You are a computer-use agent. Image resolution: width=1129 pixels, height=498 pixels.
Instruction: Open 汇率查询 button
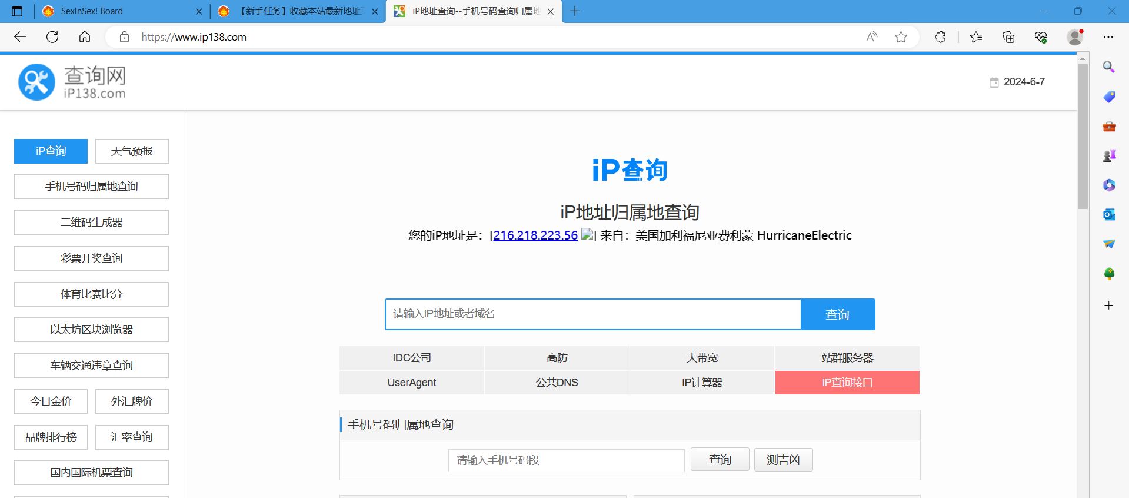[132, 437]
